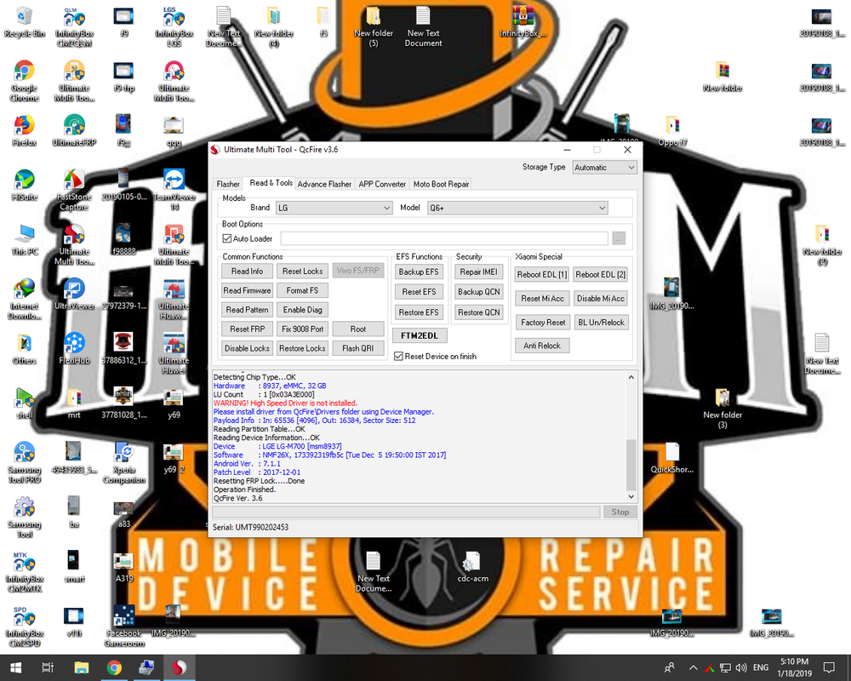
Task: Click Reset FRP button
Action: [247, 329]
